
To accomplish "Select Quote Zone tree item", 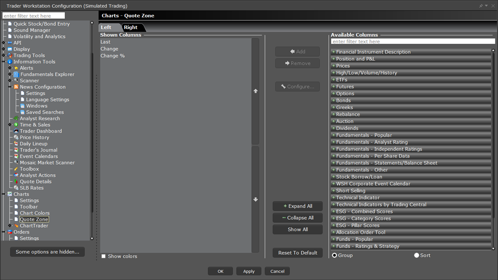I will 34,219.
